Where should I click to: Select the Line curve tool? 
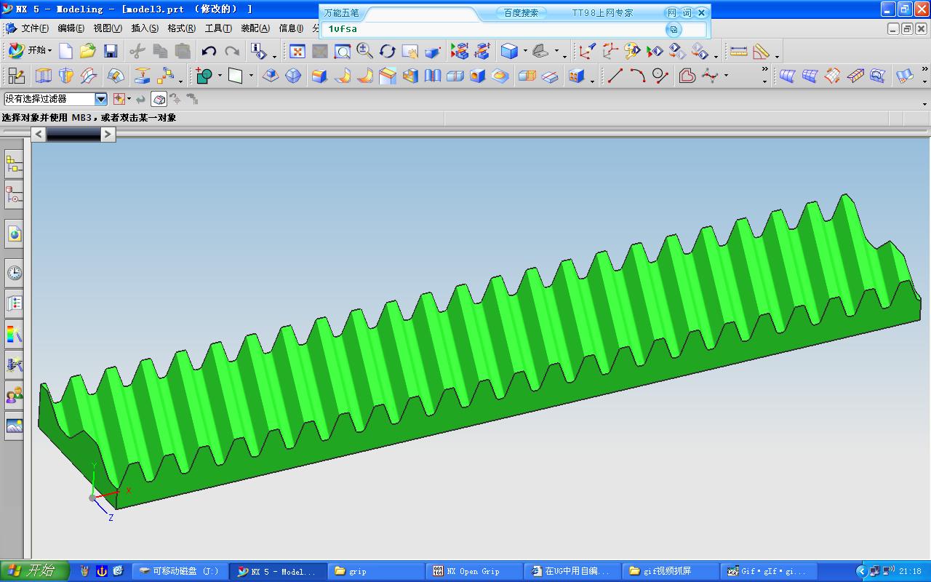(x=615, y=76)
